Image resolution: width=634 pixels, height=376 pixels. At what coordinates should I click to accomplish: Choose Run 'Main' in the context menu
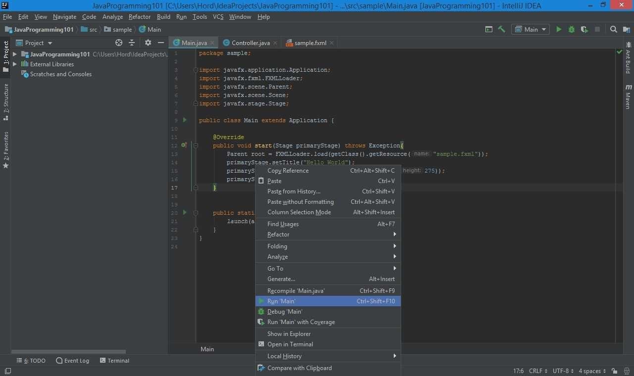click(328, 301)
